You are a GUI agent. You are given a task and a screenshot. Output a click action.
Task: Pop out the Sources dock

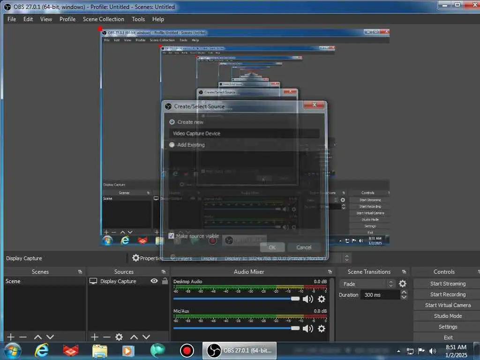click(164, 272)
